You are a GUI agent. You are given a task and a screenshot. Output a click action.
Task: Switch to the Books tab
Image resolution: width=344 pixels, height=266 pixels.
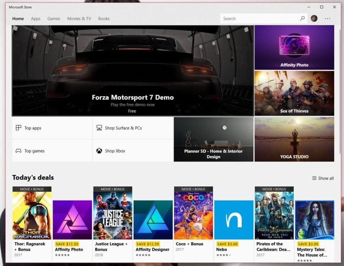click(104, 19)
